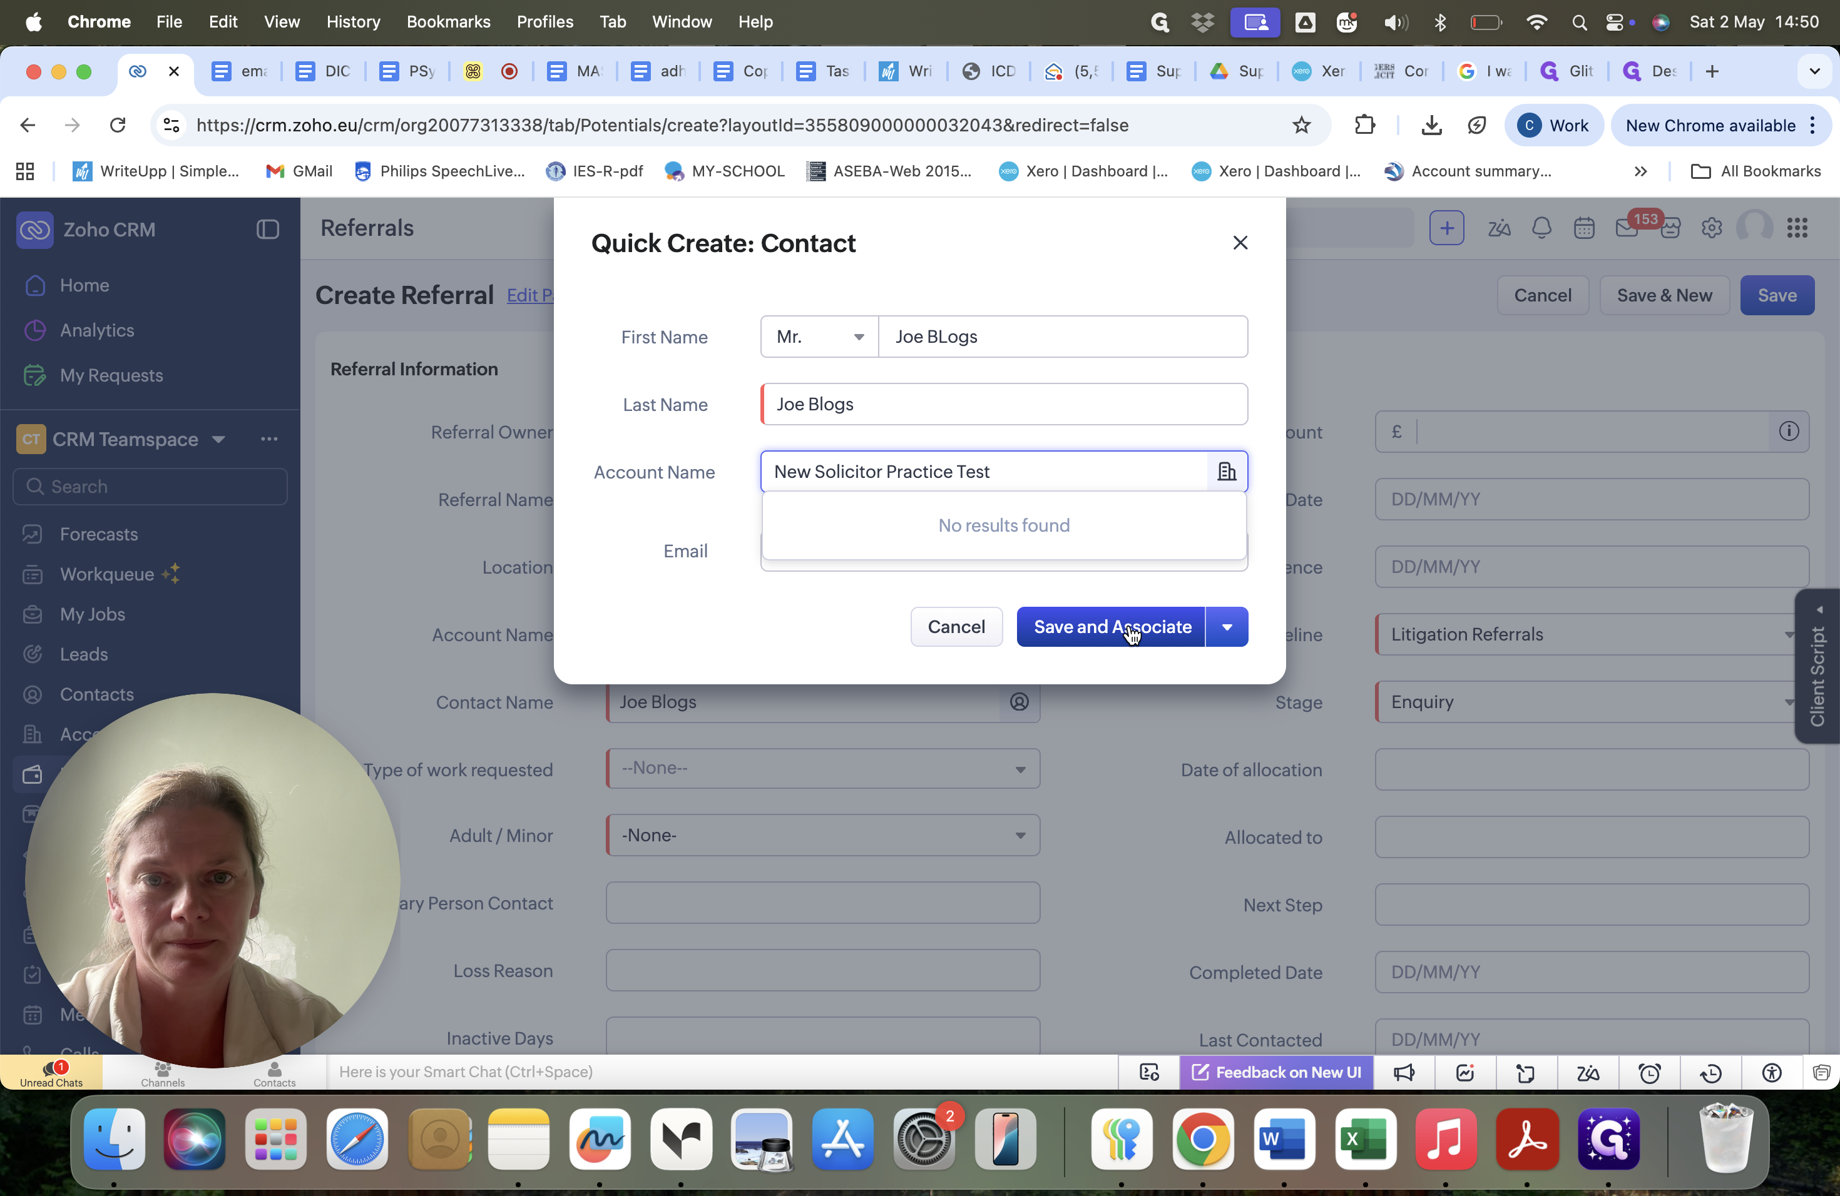This screenshot has height=1196, width=1840.
Task: Open the Adult / Minor dropdown
Action: [824, 835]
